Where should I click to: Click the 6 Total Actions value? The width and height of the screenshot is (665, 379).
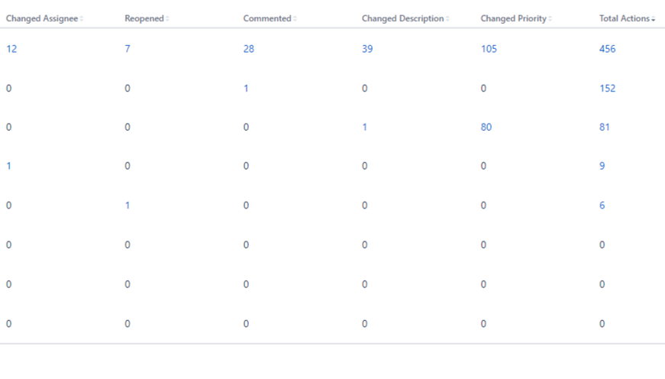pos(602,206)
